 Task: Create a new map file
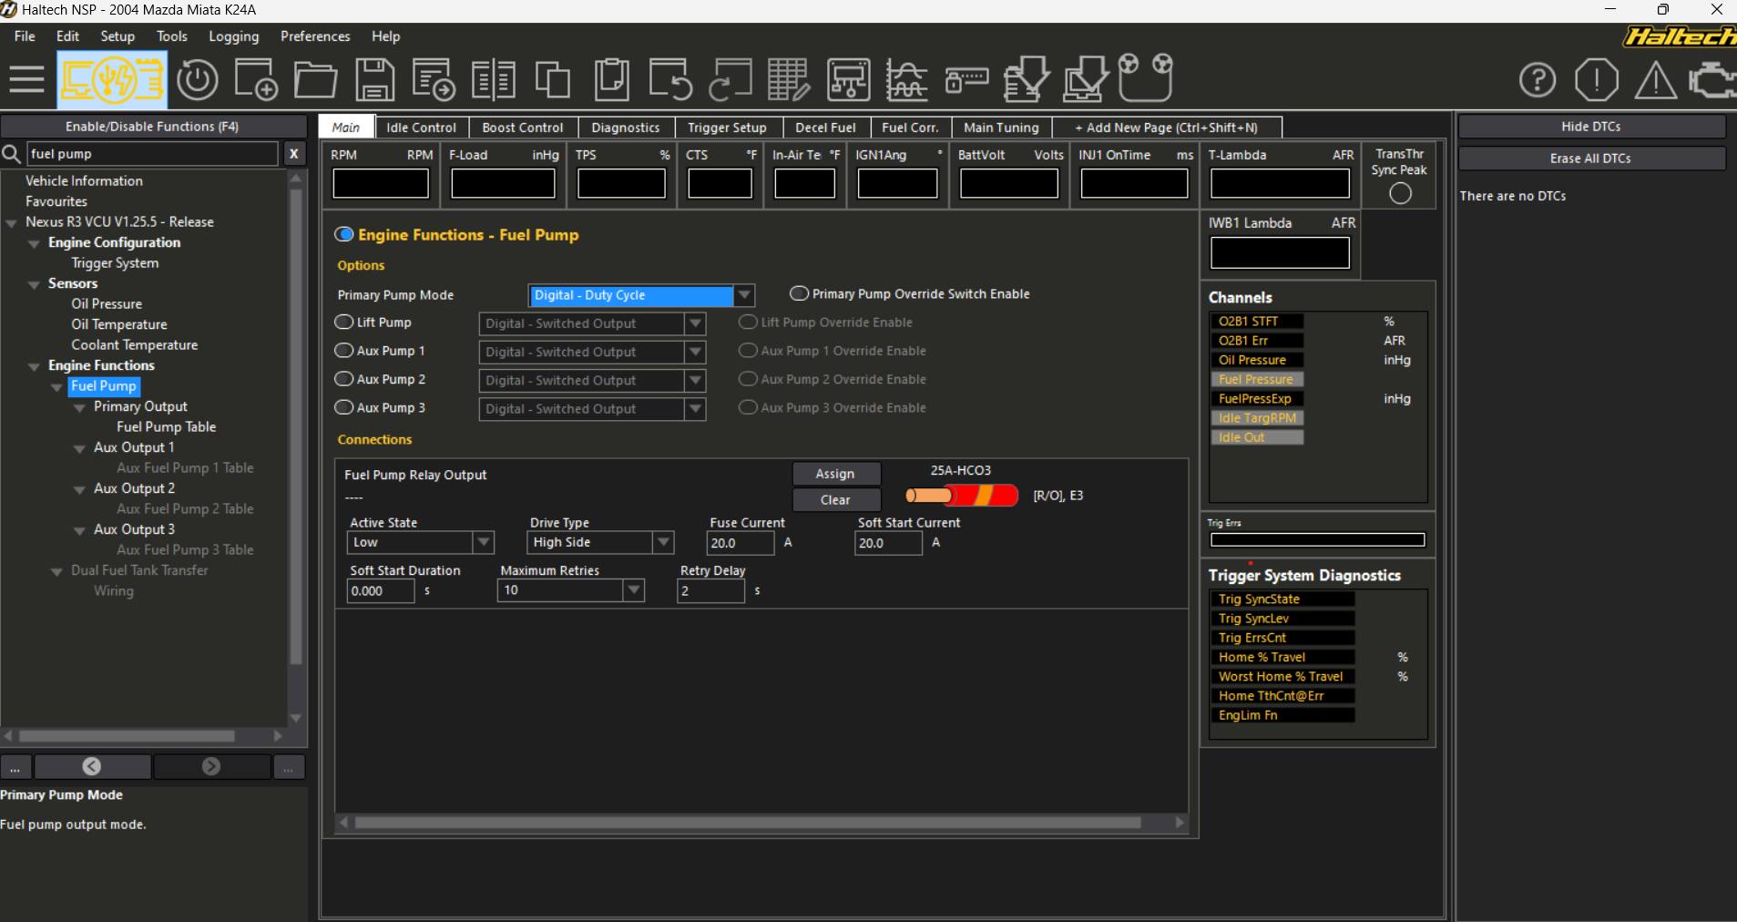tap(256, 80)
